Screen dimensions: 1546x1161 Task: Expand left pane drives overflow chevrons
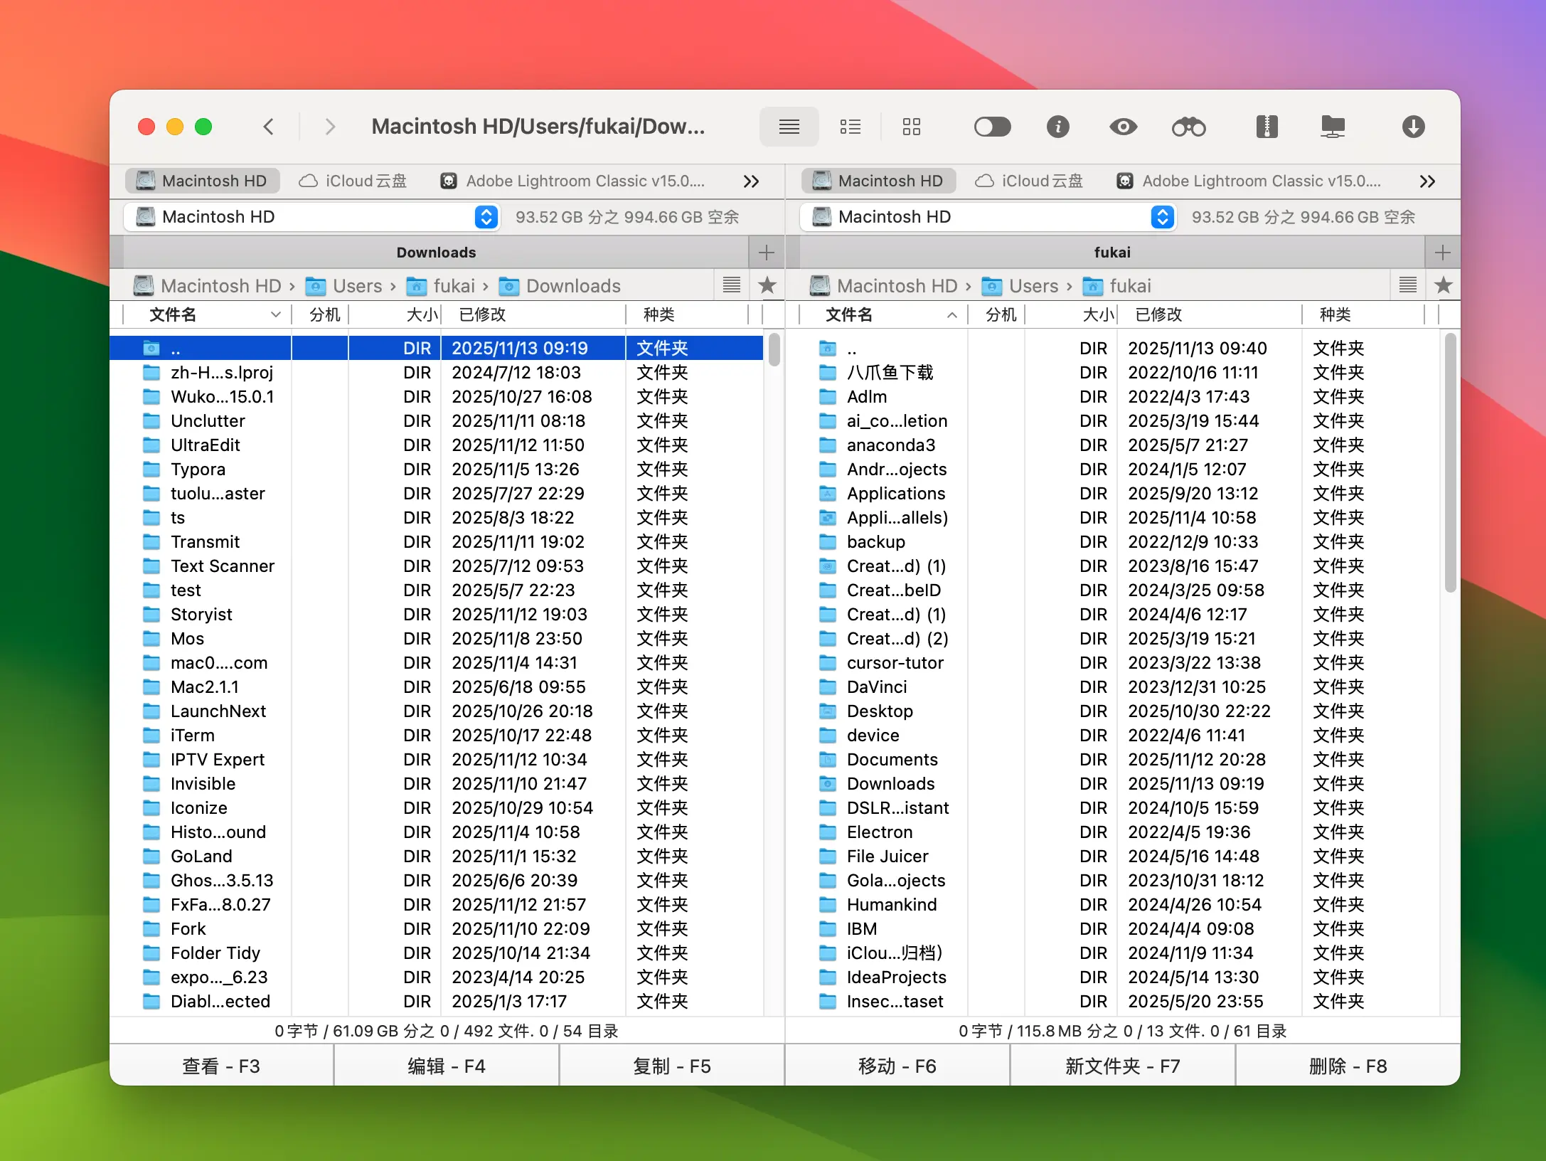pos(751,181)
